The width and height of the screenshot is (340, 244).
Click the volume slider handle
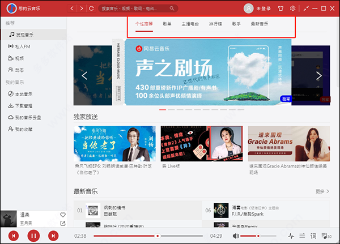[258, 236]
